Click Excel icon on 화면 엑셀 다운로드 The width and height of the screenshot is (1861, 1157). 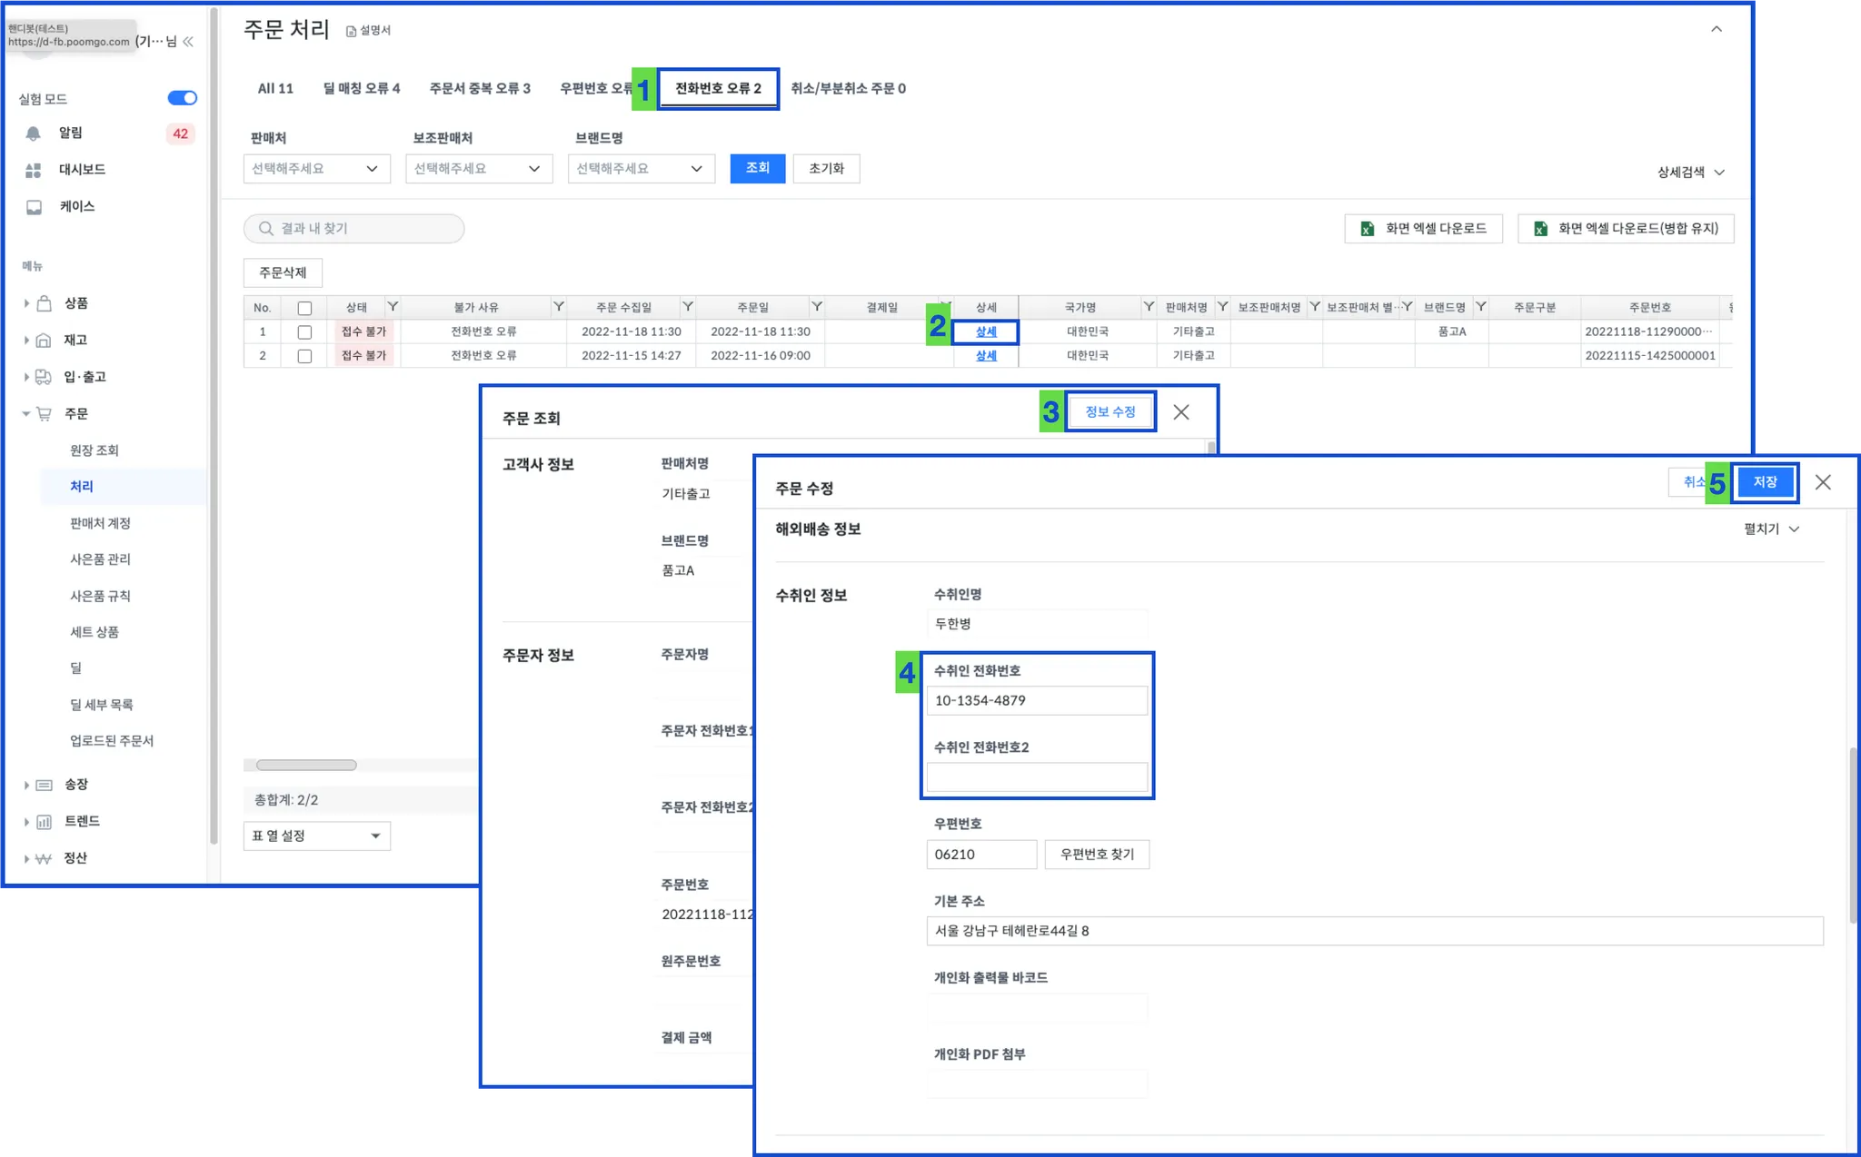[x=1367, y=229]
